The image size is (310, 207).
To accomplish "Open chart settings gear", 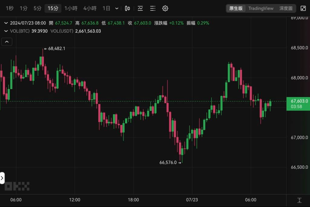I will [x=165, y=8].
